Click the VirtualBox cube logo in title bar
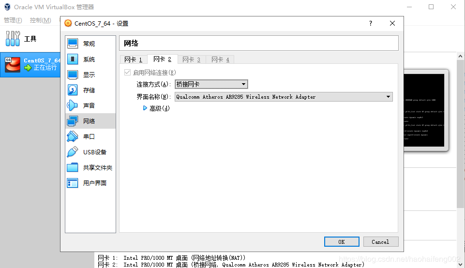465x268 pixels. coord(7,7)
